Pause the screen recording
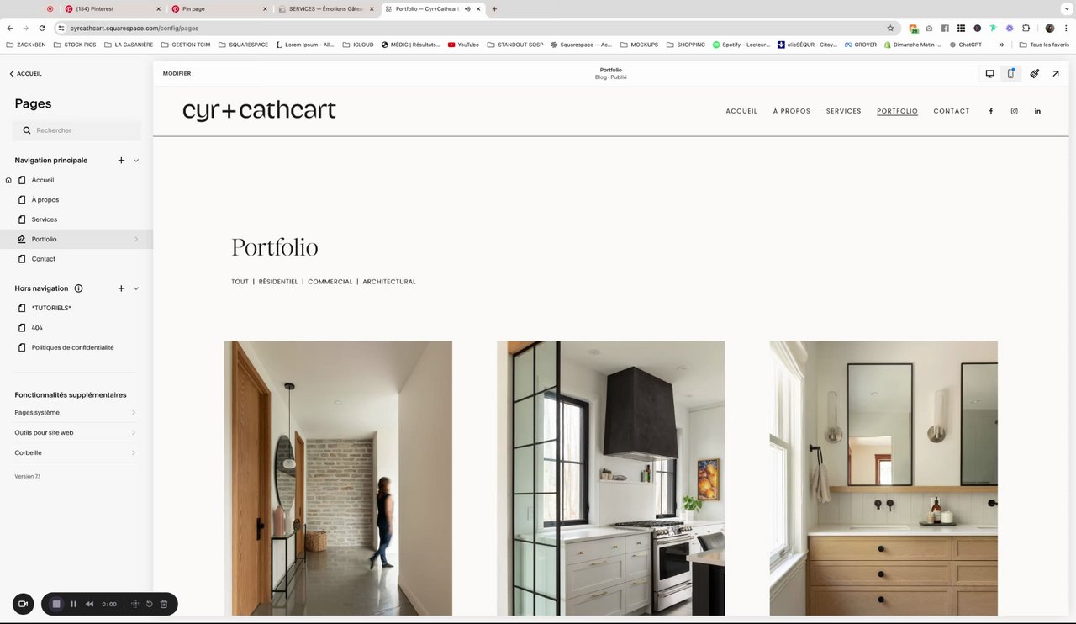Image resolution: width=1076 pixels, height=624 pixels. 73,604
